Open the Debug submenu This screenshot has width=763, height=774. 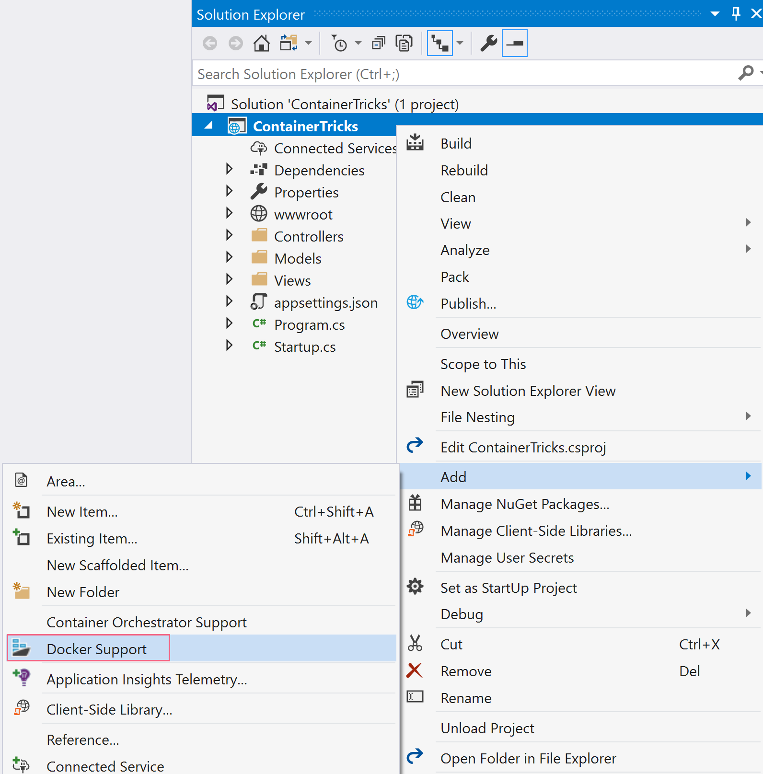click(579, 614)
